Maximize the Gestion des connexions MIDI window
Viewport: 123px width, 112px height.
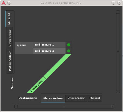point(113,3)
